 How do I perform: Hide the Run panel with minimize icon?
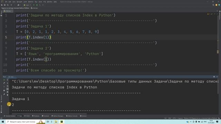click(x=217, y=77)
